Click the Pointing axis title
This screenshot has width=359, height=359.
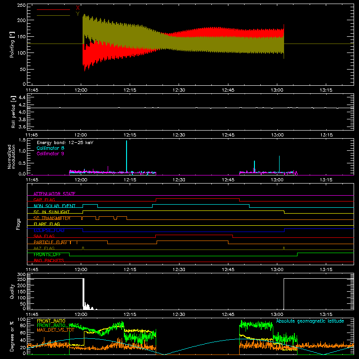point(12,44)
